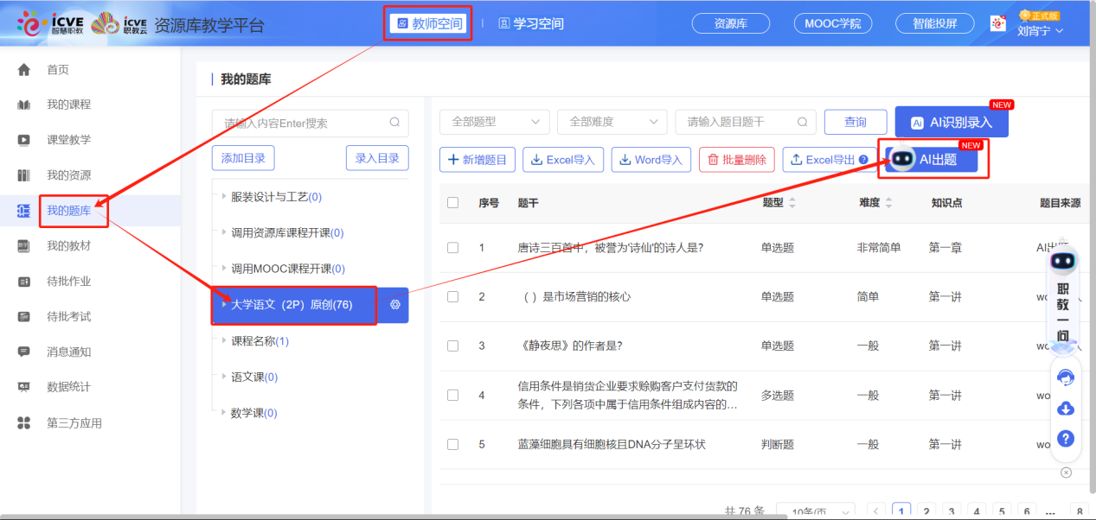Click the blue download floating icon
This screenshot has width=1096, height=520.
tap(1066, 408)
